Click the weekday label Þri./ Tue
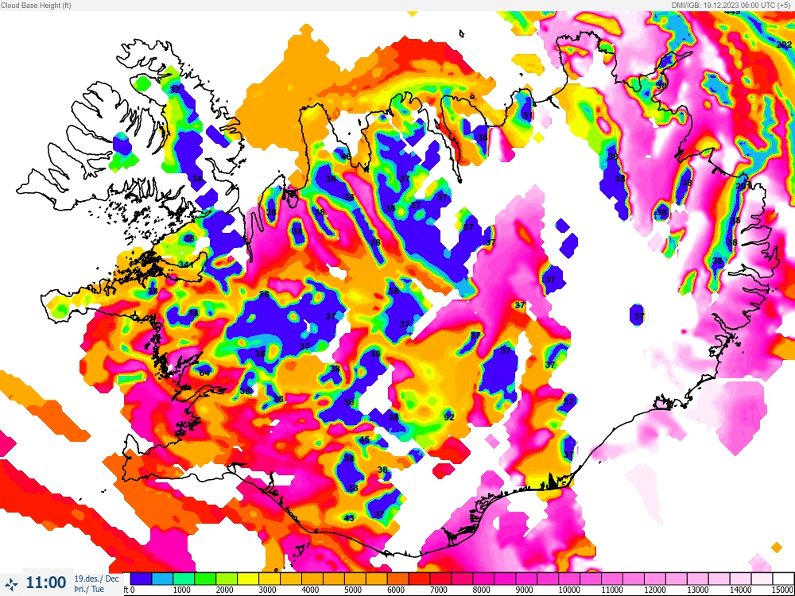 [x=89, y=589]
